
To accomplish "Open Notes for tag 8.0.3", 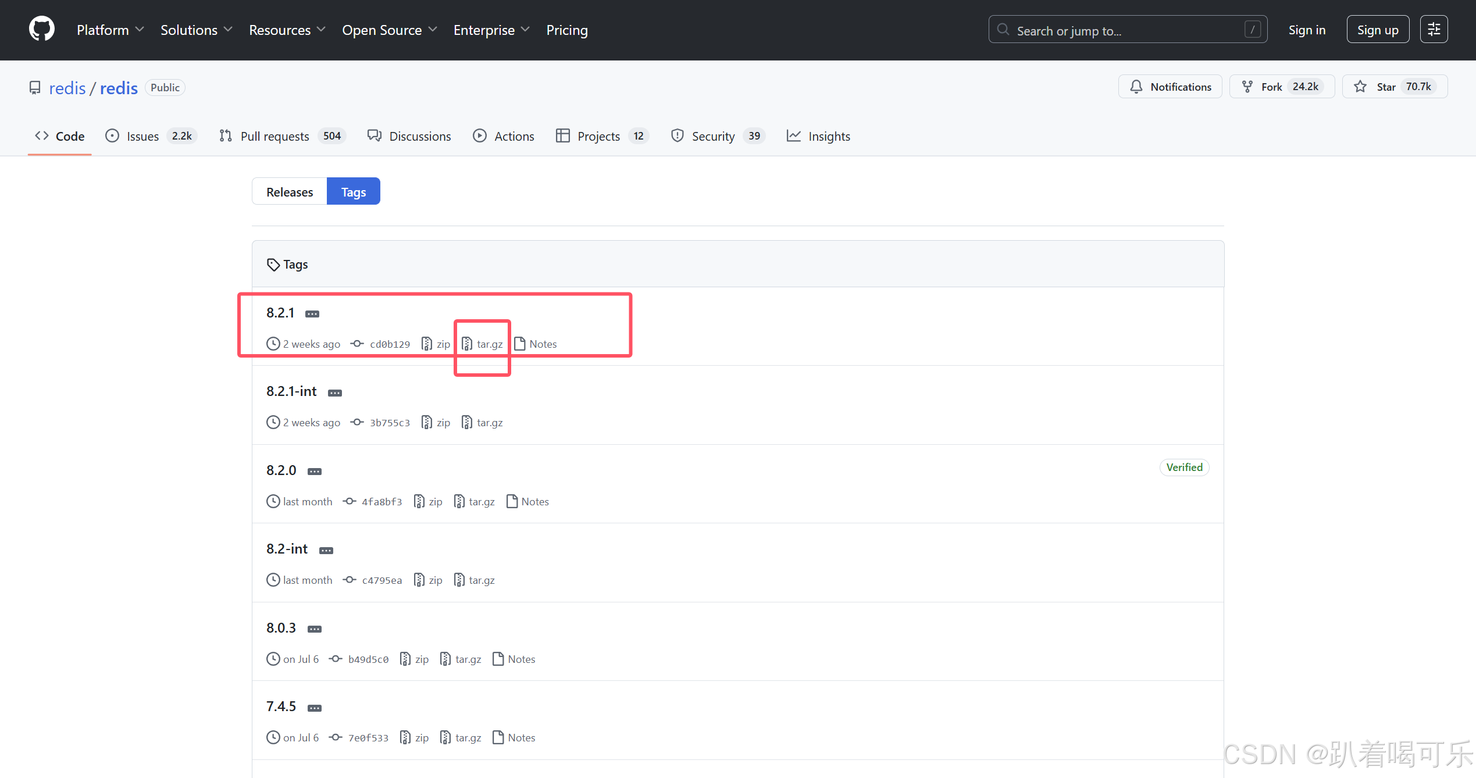I will pos(514,659).
